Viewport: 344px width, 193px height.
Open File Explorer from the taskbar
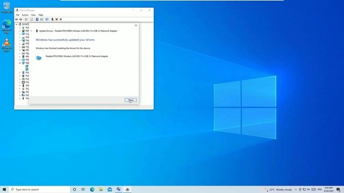click(x=101, y=189)
